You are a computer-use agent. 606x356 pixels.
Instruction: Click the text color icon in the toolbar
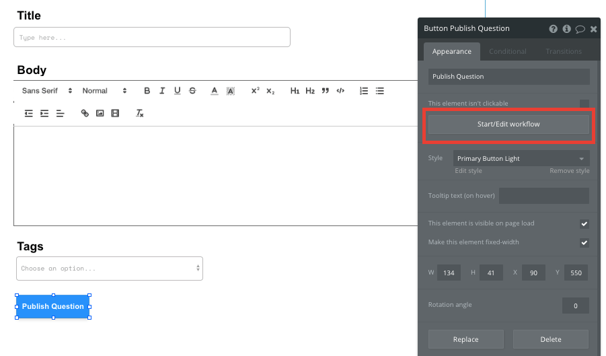(x=214, y=91)
